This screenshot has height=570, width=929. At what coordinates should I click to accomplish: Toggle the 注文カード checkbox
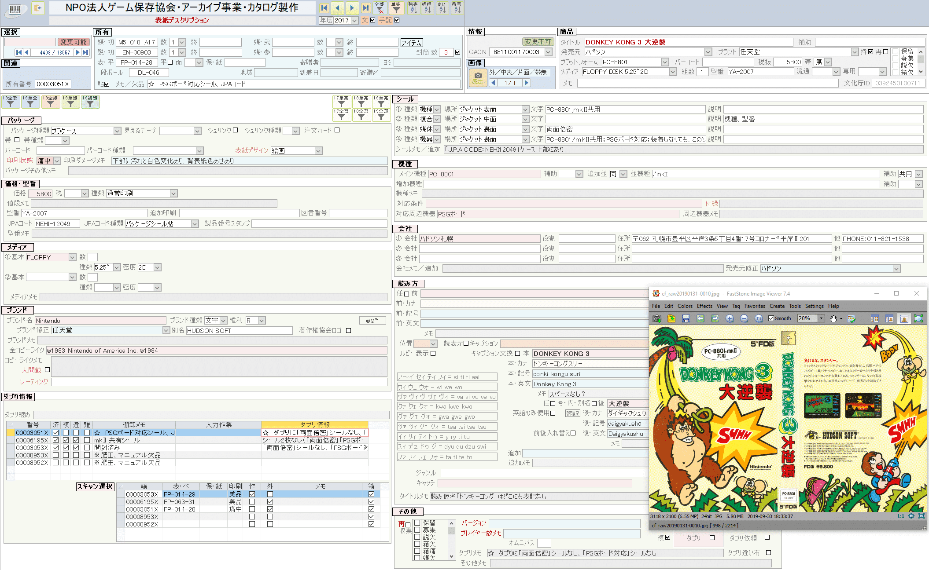tap(337, 130)
